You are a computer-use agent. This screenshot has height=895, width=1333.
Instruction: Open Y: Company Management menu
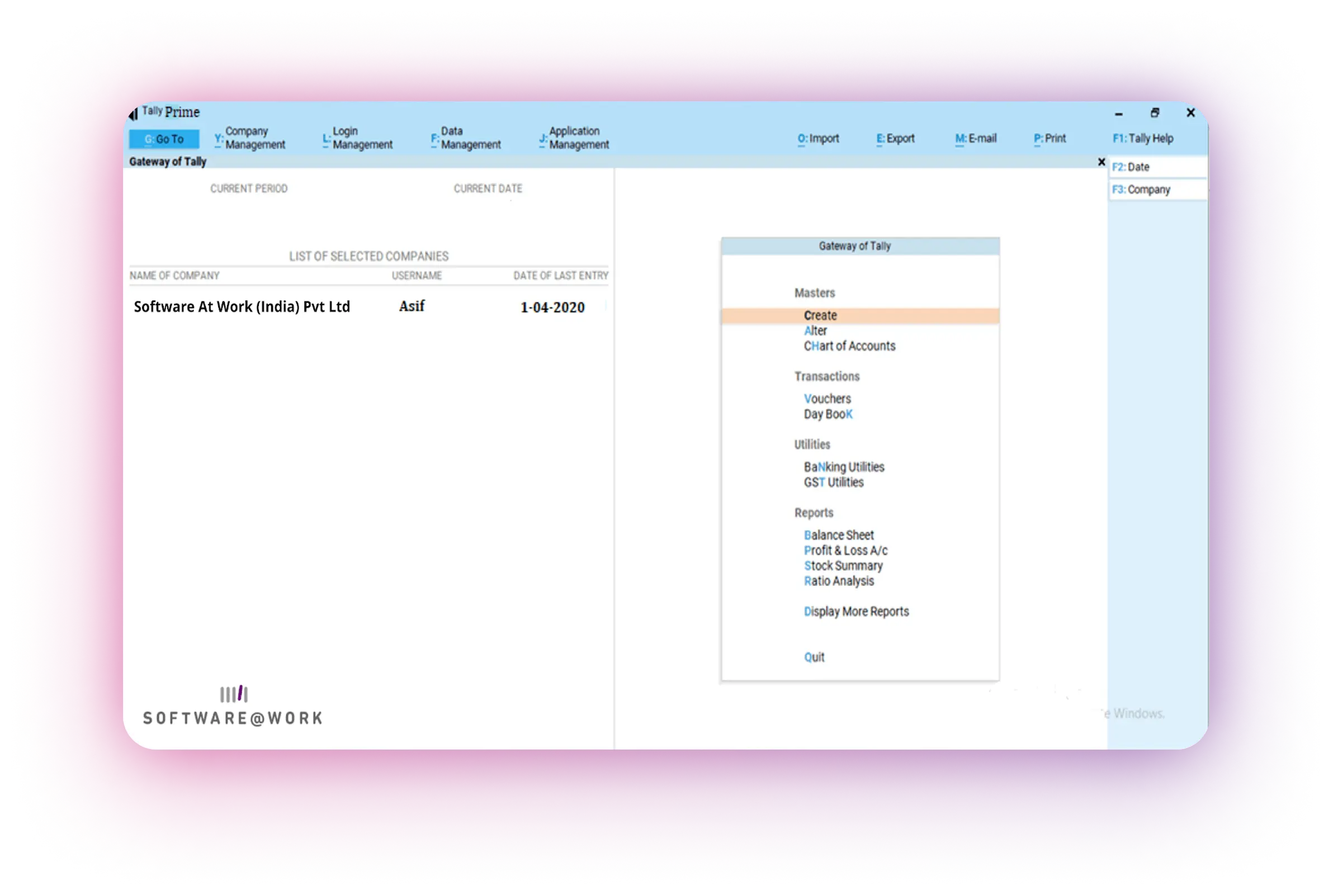(249, 138)
